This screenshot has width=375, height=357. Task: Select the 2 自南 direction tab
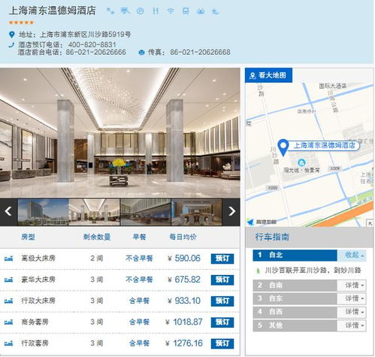pyautogui.click(x=295, y=285)
